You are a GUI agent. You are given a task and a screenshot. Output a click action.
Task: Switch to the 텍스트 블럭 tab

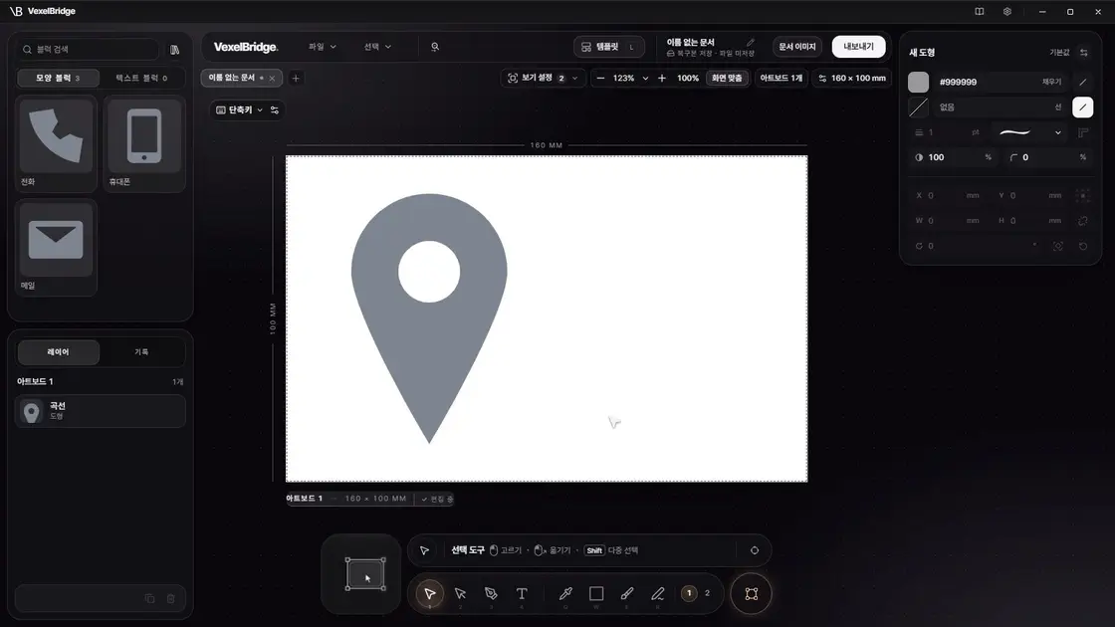tap(141, 79)
